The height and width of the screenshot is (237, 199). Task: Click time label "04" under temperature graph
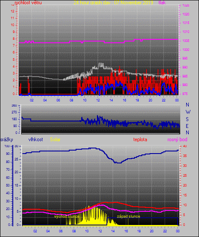48,231
